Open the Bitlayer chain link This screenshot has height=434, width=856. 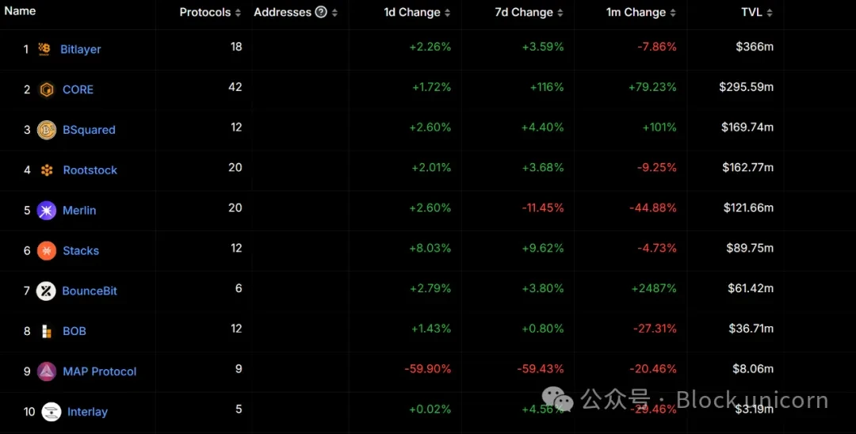point(81,49)
